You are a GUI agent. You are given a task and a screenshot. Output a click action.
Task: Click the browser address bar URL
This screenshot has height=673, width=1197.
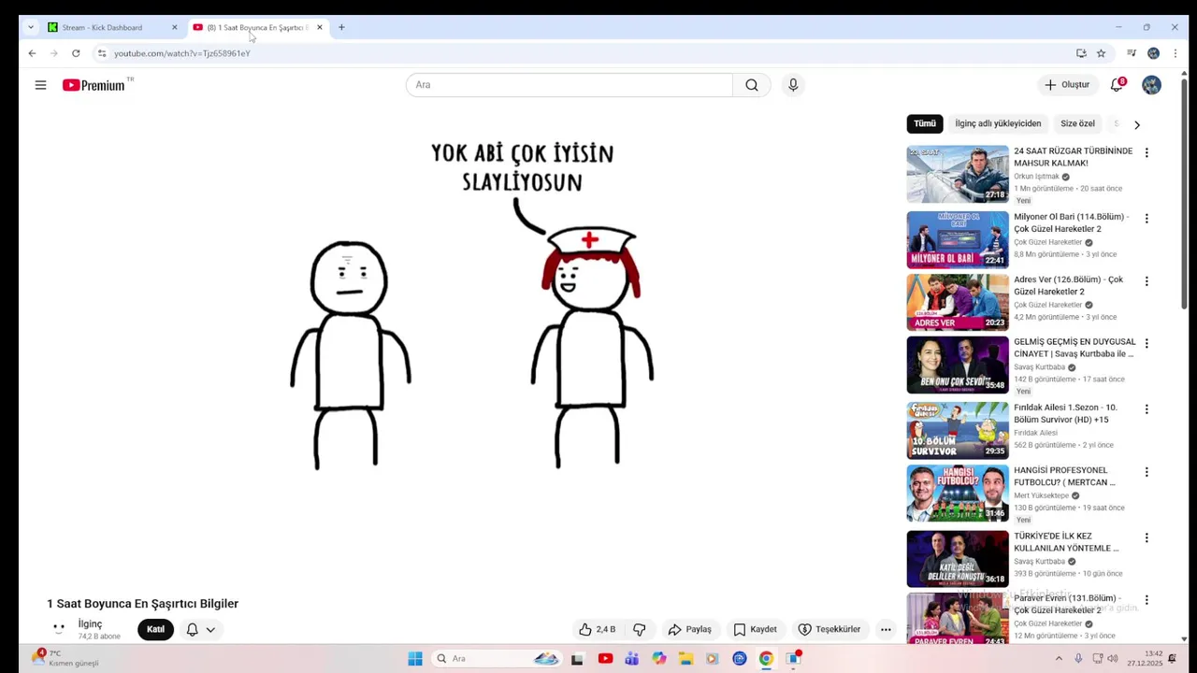tap(182, 53)
